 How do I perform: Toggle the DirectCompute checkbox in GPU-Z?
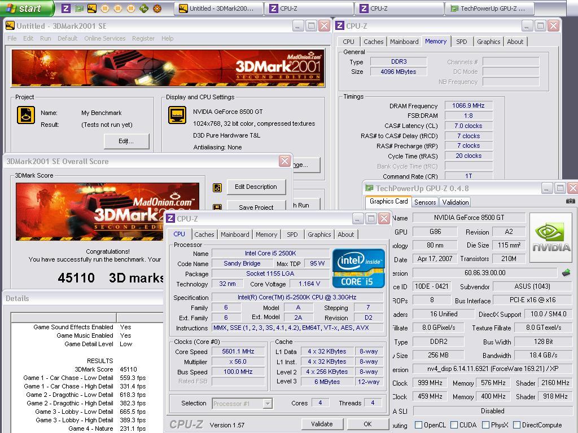click(x=517, y=425)
